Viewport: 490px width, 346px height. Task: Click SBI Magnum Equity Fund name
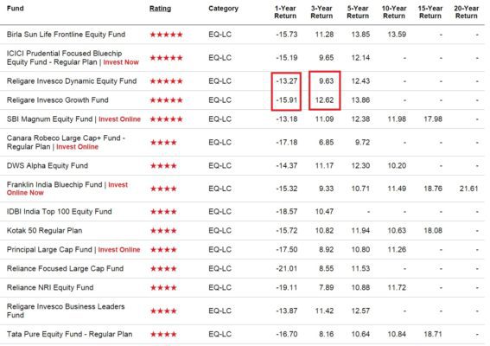pos(49,119)
